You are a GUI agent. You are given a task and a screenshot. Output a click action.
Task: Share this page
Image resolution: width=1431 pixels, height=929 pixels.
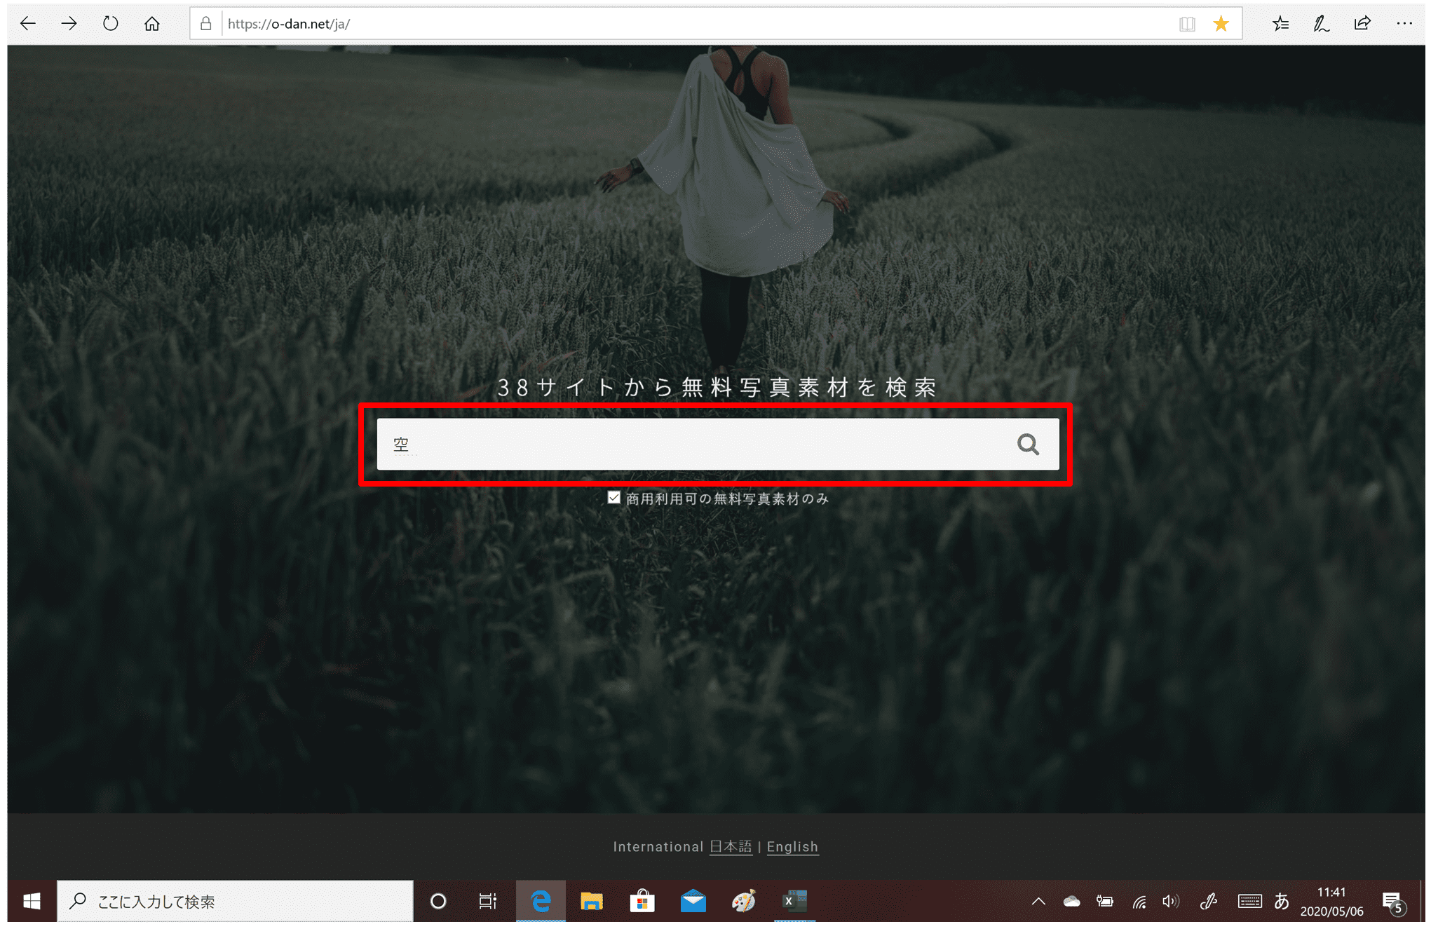tap(1362, 24)
